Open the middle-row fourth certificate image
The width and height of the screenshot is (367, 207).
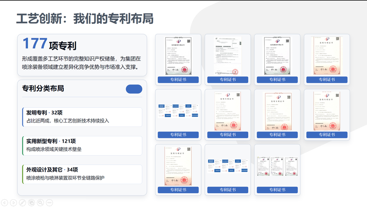click(327, 111)
